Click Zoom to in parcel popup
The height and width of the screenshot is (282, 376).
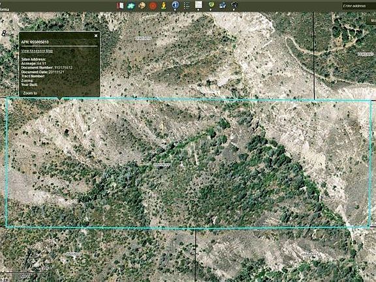(x=30, y=93)
